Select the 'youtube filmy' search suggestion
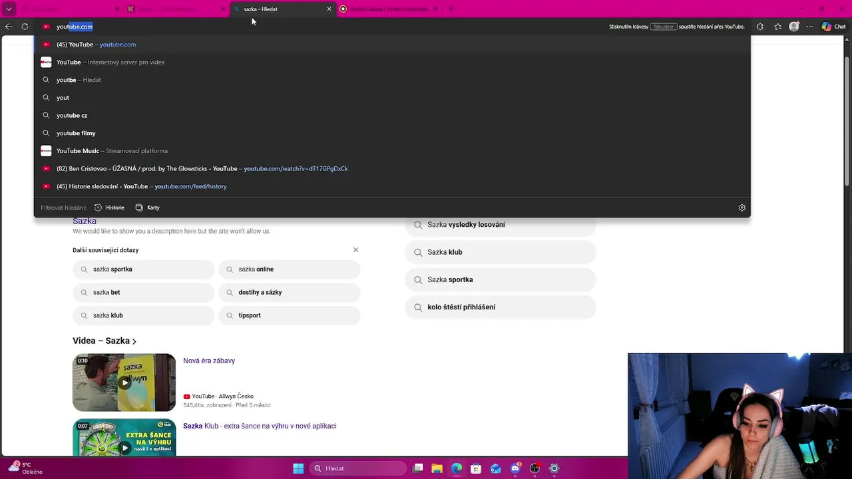This screenshot has height=479, width=852. tap(392, 133)
